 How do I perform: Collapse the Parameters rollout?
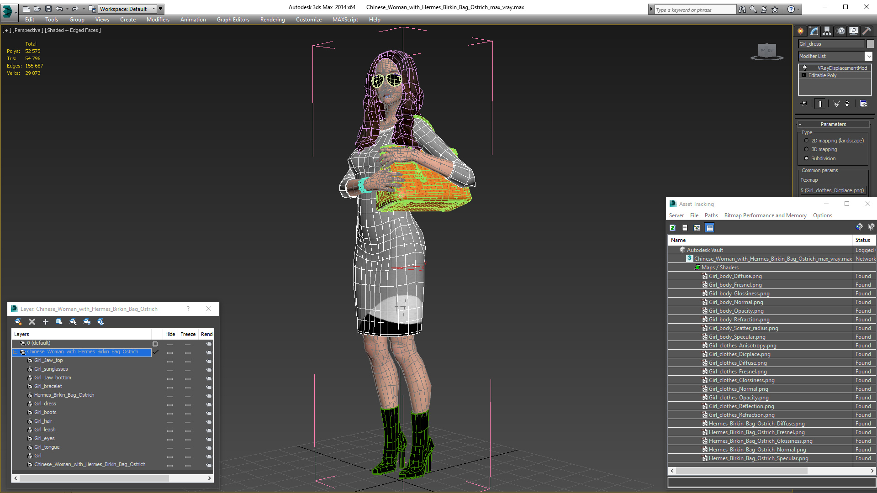tap(833, 124)
